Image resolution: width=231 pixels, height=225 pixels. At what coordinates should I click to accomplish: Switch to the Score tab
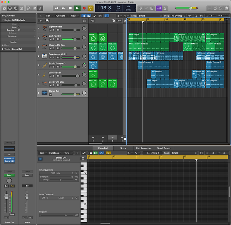123,148
